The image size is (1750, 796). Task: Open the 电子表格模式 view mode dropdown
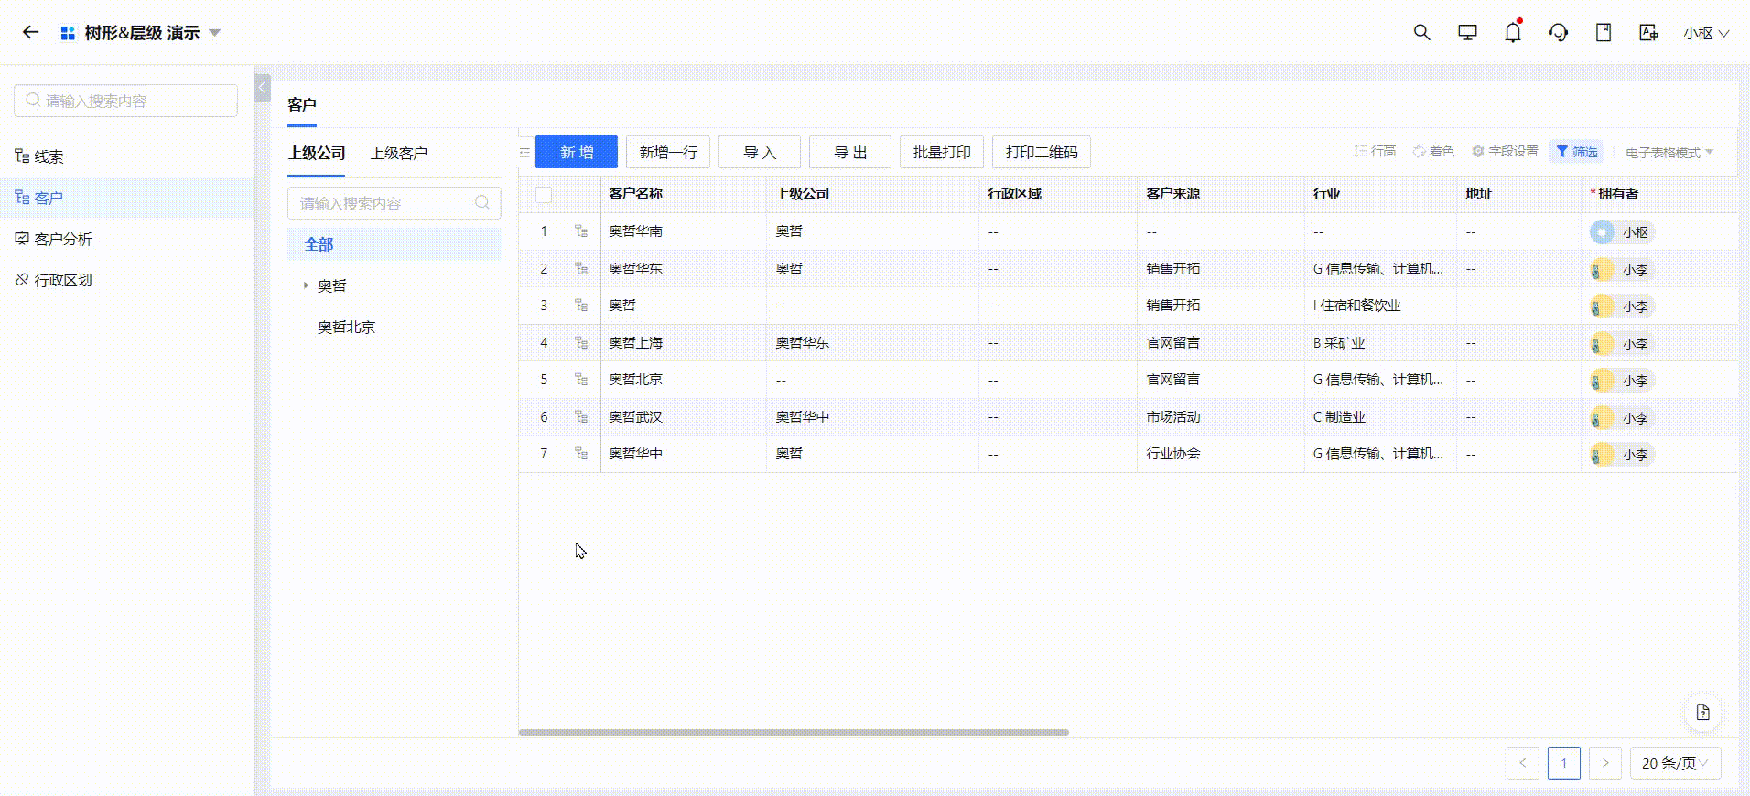[x=1669, y=153]
